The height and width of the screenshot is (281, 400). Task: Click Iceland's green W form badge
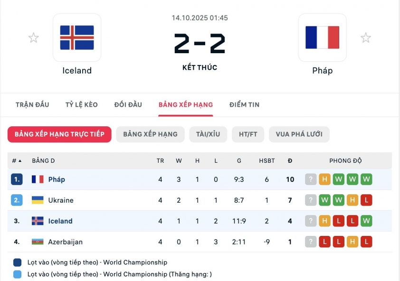tap(366, 221)
